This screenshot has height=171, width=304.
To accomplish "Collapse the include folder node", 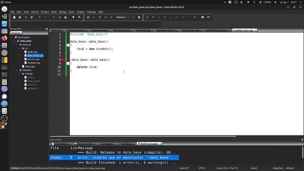I will point(19,74).
